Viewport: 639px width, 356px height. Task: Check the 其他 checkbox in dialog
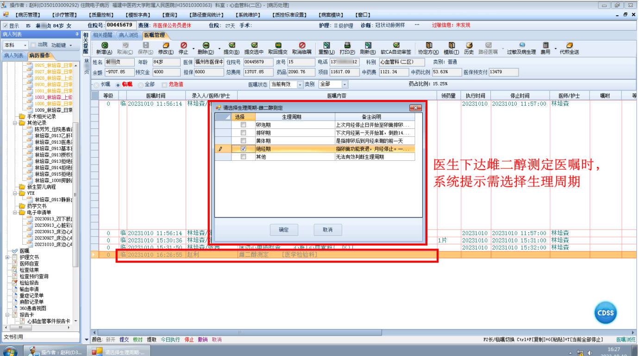click(243, 157)
